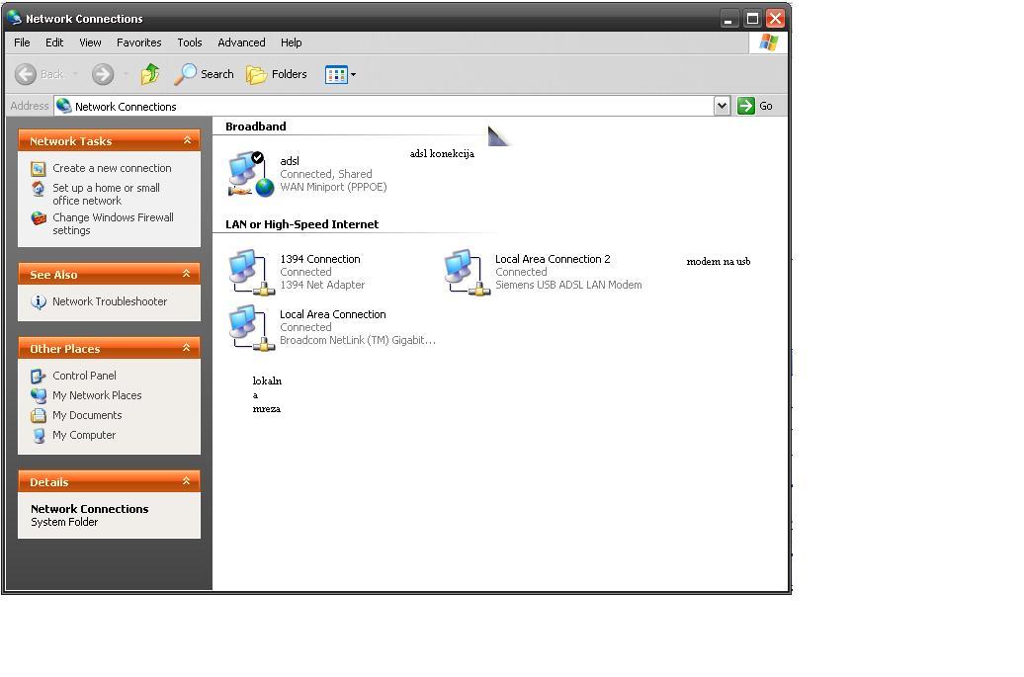The image size is (1024, 677).
Task: Open the Views dropdown in toolbar
Action: pos(340,74)
